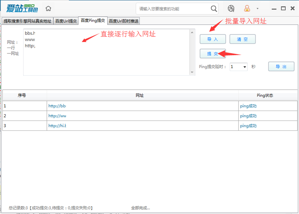
Task: Open the 百度Url即时推送 tab
Action: [123, 20]
